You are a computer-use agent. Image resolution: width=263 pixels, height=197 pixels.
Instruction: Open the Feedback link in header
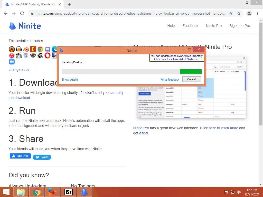pyautogui.click(x=190, y=26)
